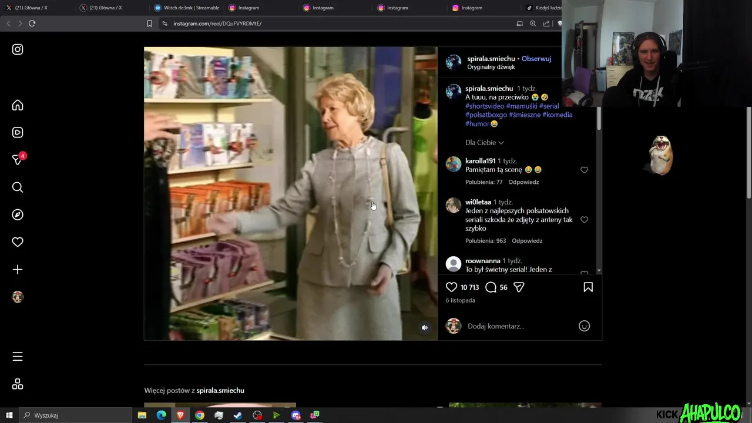Click the browser address bar URL
752x423 pixels.
(x=217, y=23)
